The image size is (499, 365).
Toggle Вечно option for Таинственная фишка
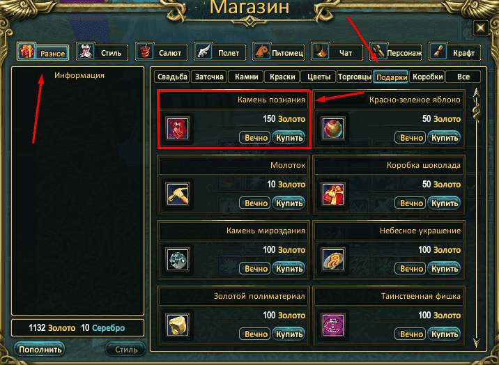pos(410,334)
